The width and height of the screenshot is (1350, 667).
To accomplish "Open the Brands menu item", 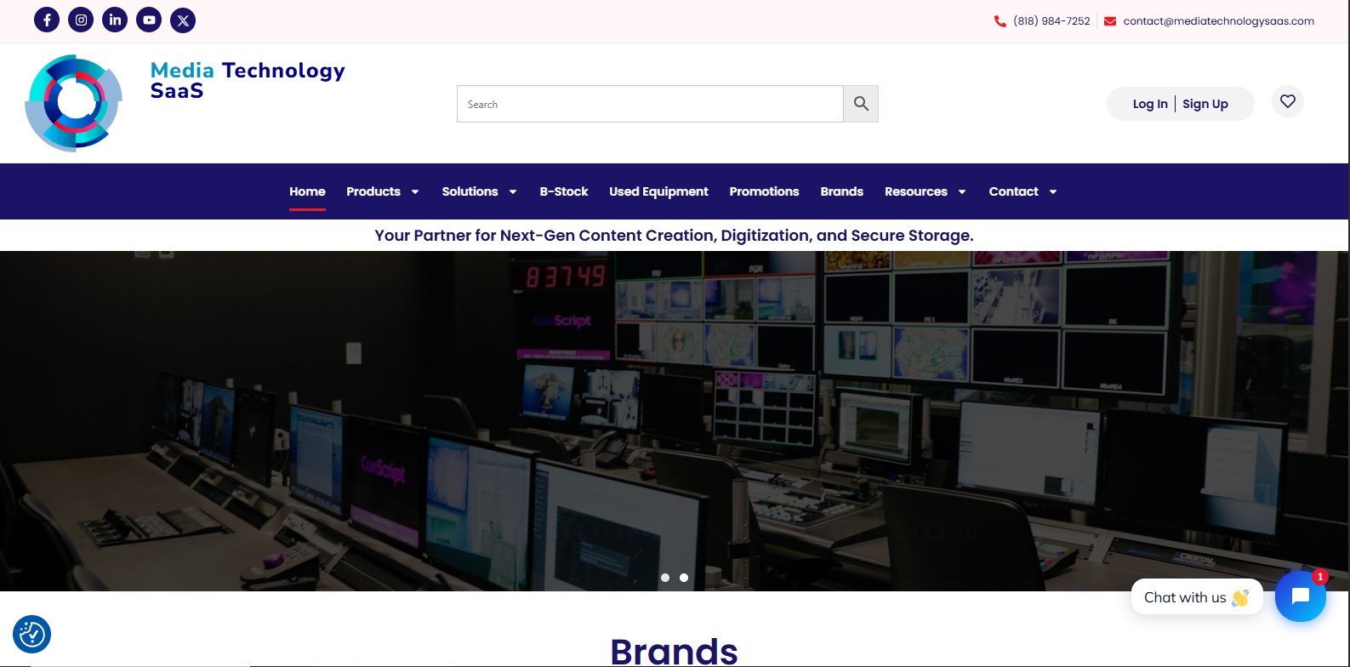I will click(842, 191).
